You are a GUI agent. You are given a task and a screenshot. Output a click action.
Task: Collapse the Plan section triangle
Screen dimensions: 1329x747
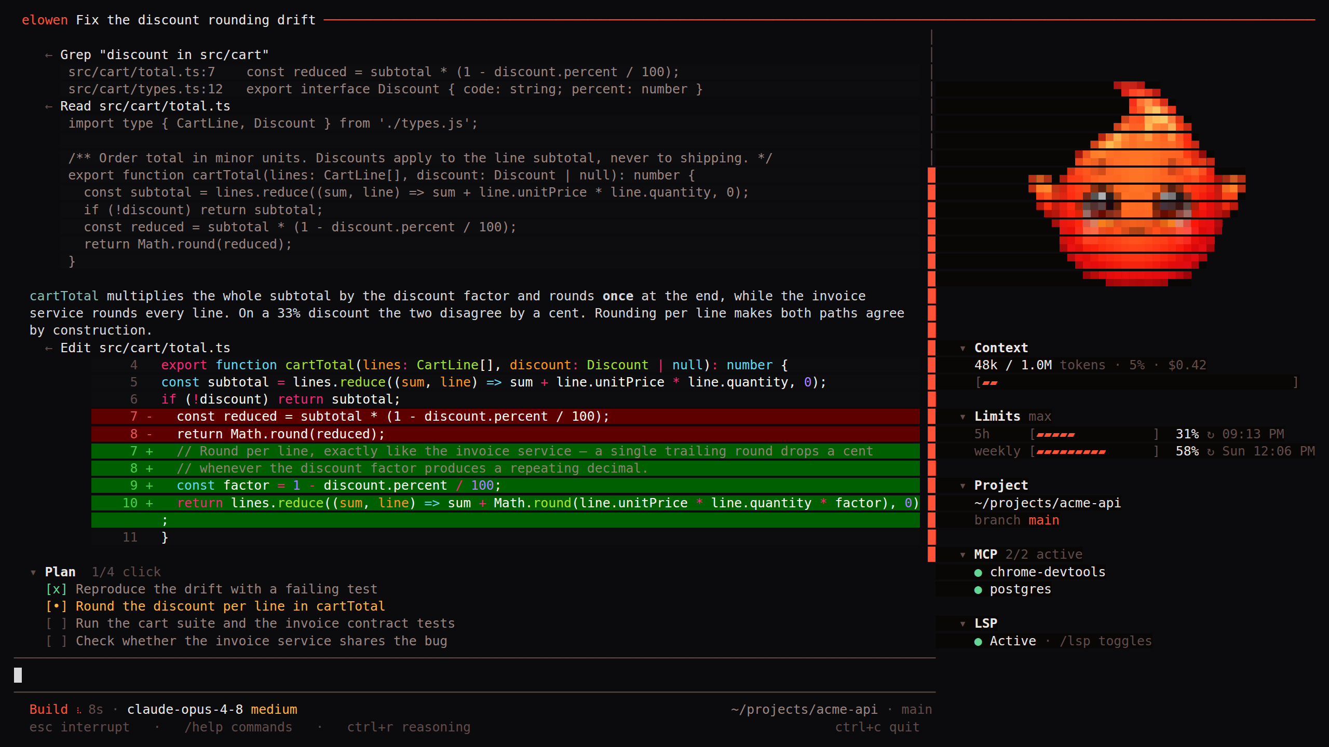tap(33, 573)
